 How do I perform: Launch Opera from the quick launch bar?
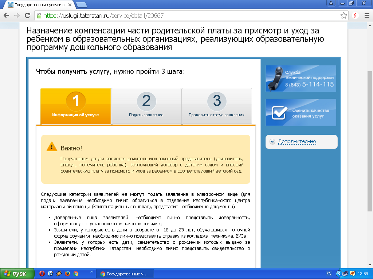42,274
